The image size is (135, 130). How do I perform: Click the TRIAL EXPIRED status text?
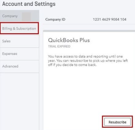click(x=59, y=46)
